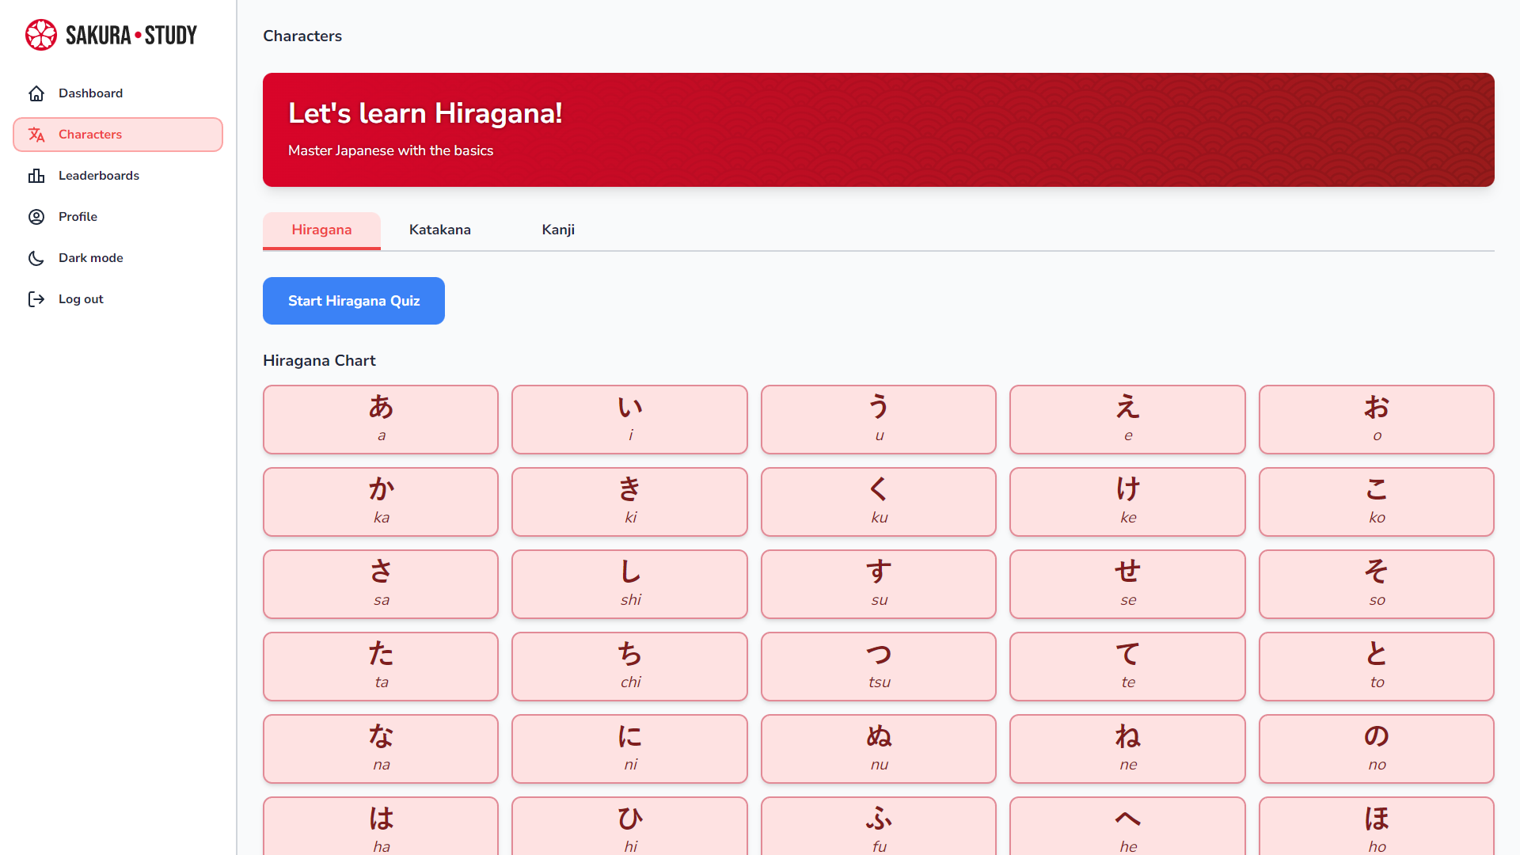The image size is (1520, 855).
Task: Tap the ふ (fu) card
Action: [x=879, y=826]
